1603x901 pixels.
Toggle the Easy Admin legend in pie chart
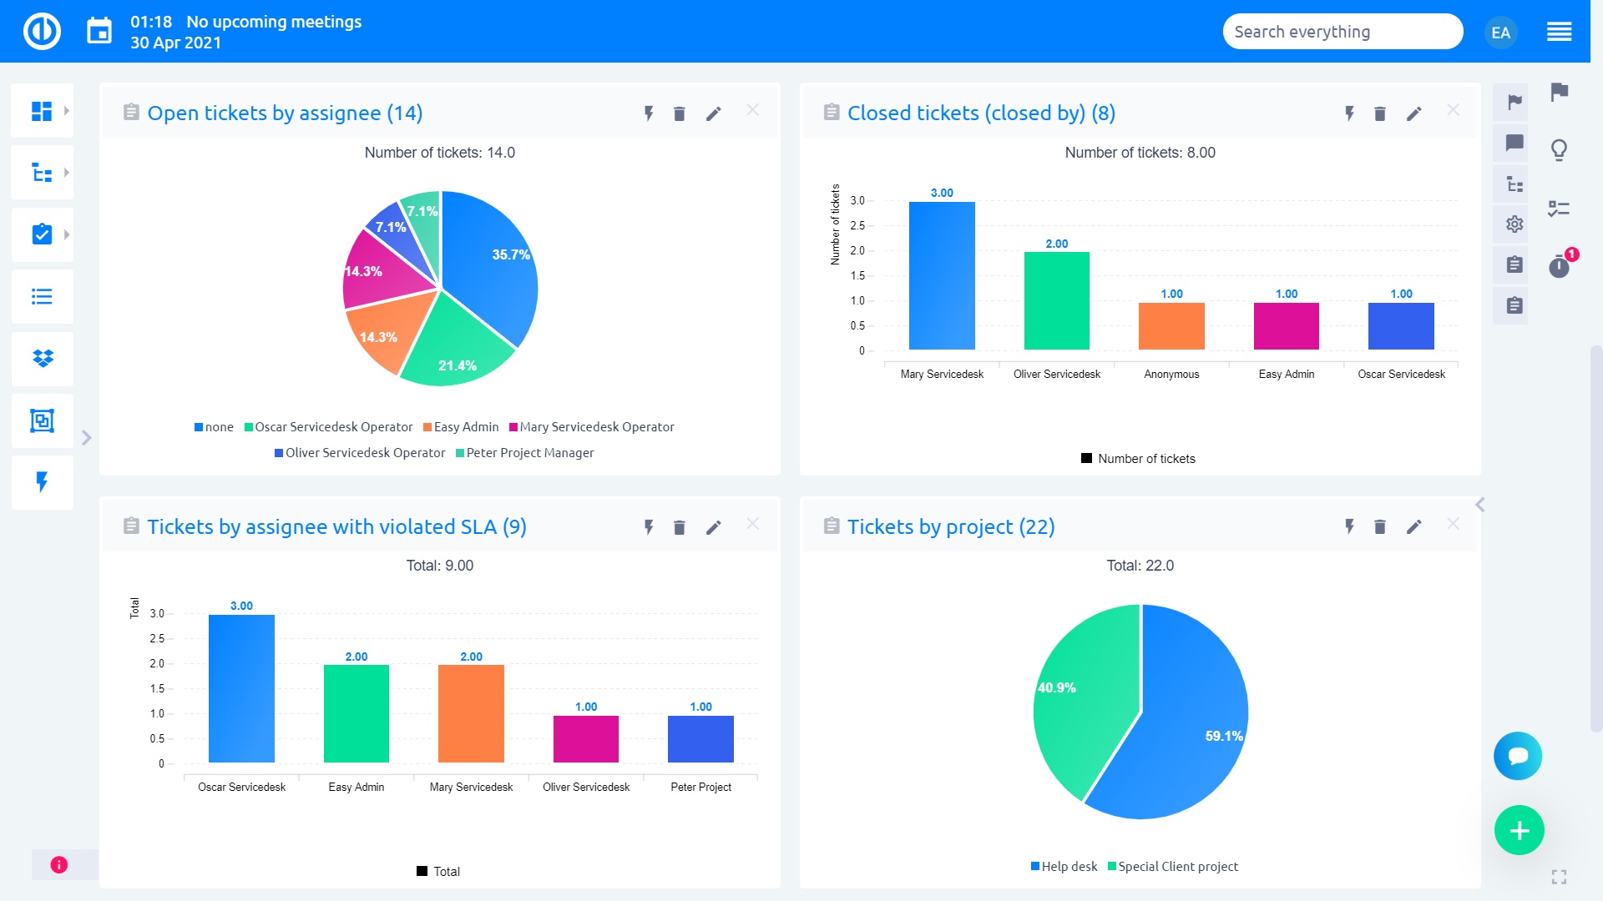pyautogui.click(x=461, y=426)
